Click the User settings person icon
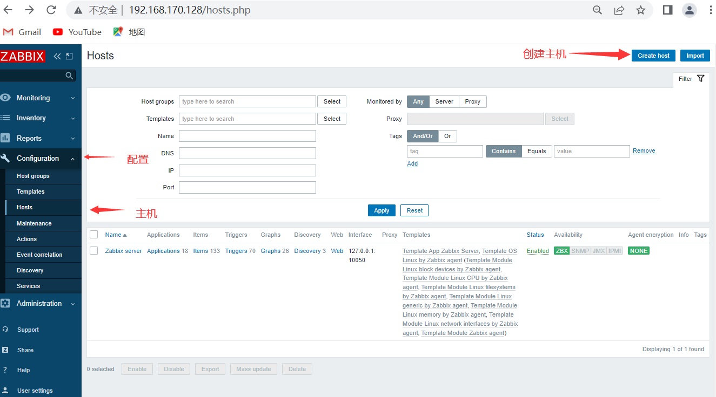716x397 pixels. coord(5,391)
